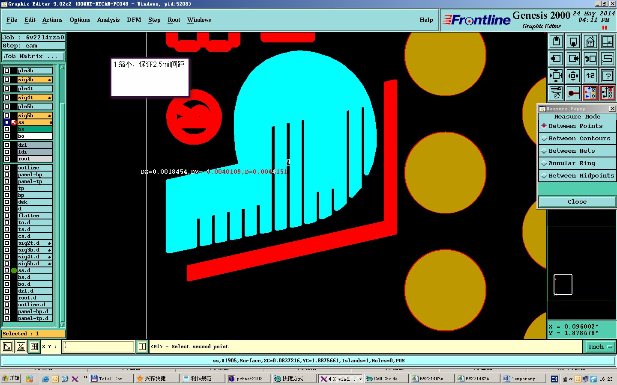Open the Rout menu
Screen dimensions: 617x385
[x=174, y=20]
